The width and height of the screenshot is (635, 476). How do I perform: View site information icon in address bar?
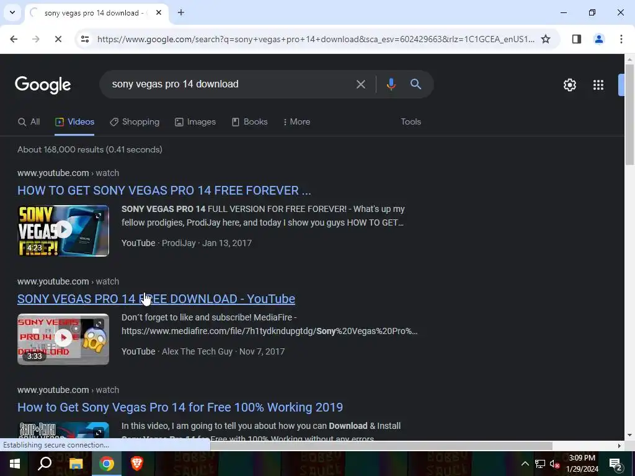[x=85, y=39]
